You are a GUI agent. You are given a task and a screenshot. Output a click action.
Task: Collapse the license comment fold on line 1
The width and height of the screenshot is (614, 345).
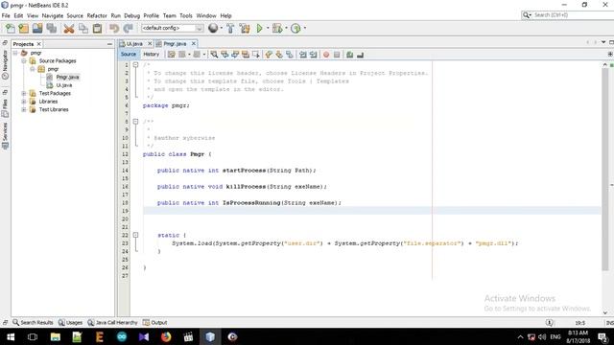click(x=135, y=64)
